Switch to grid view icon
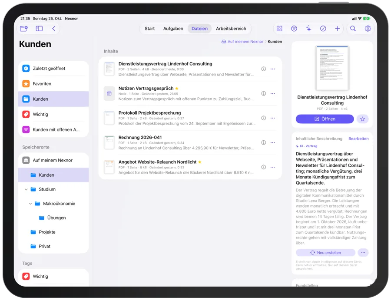Image resolution: width=391 pixels, height=300 pixels. [x=279, y=29]
